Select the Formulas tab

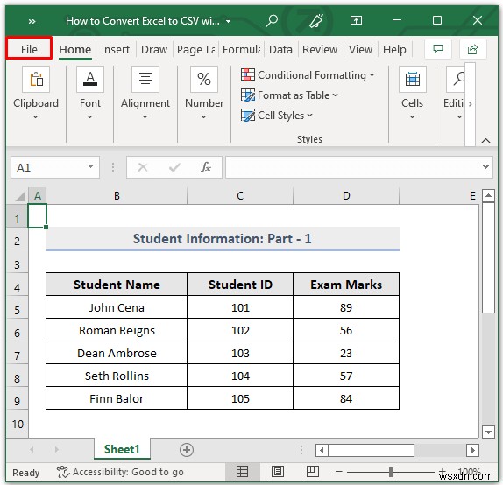(x=241, y=49)
